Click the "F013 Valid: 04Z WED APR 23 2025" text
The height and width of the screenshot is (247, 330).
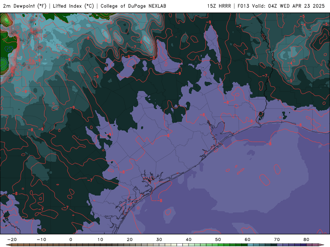point(281,6)
